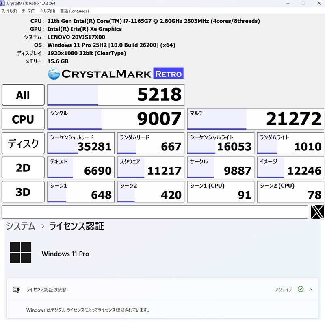Go back to システム breadcrumb
The height and width of the screenshot is (325, 325).
point(21,226)
